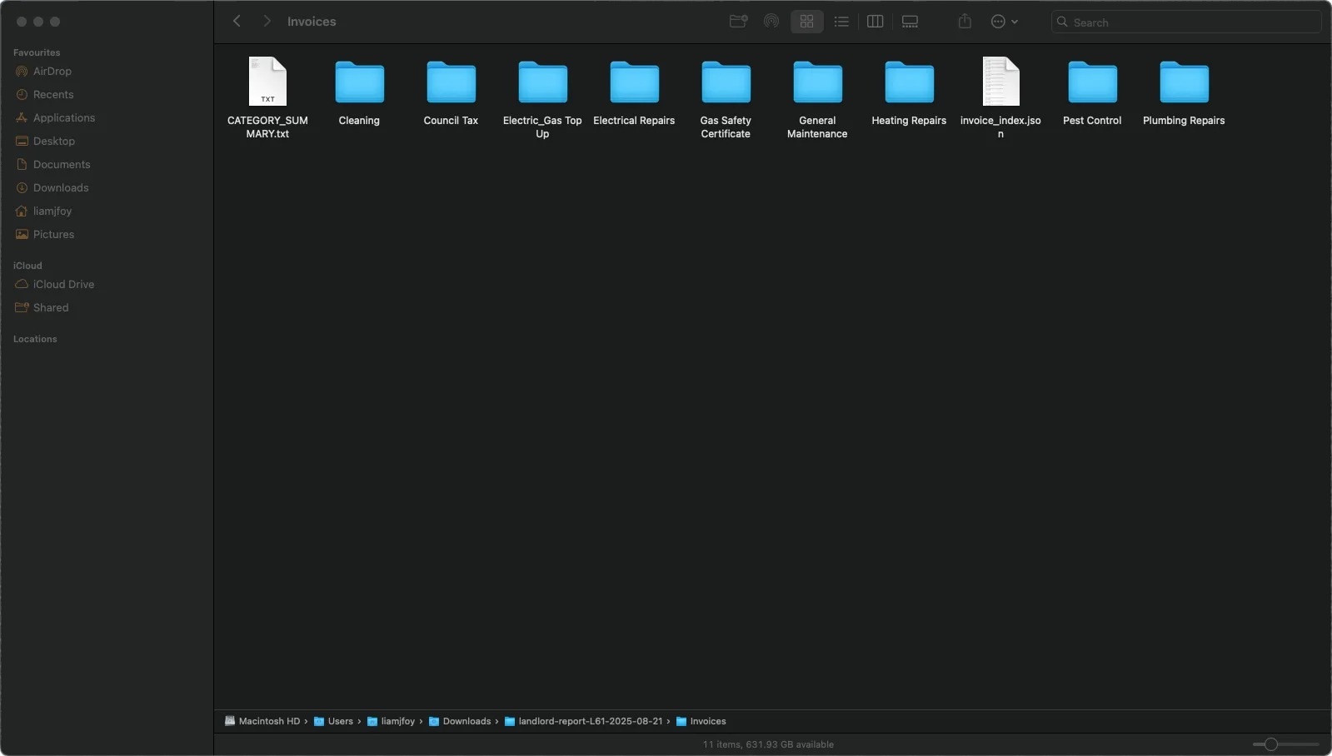Image resolution: width=1332 pixels, height=756 pixels.
Task: Select the Council Tax folder
Action: tap(451, 82)
